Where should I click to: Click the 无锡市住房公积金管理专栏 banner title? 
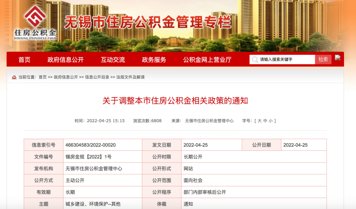(148, 22)
